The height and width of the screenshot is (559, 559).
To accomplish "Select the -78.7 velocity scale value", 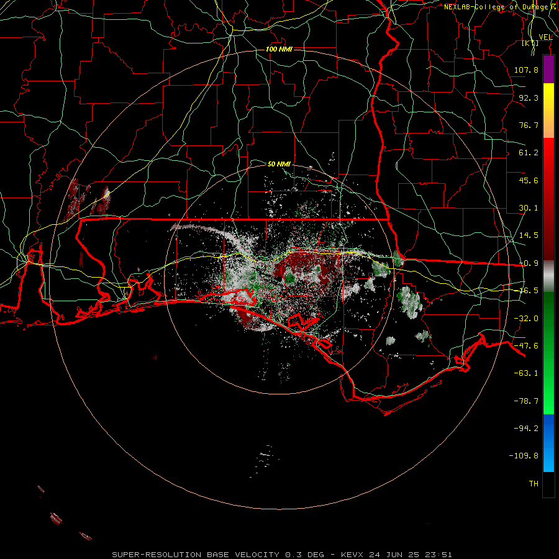I will click(x=526, y=401).
